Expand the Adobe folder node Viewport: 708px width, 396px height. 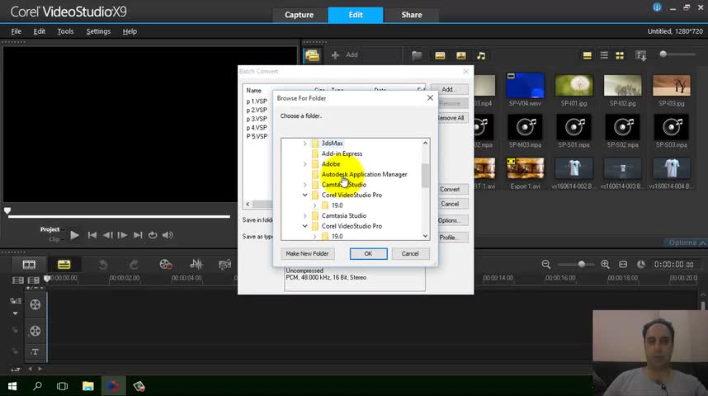(x=304, y=164)
